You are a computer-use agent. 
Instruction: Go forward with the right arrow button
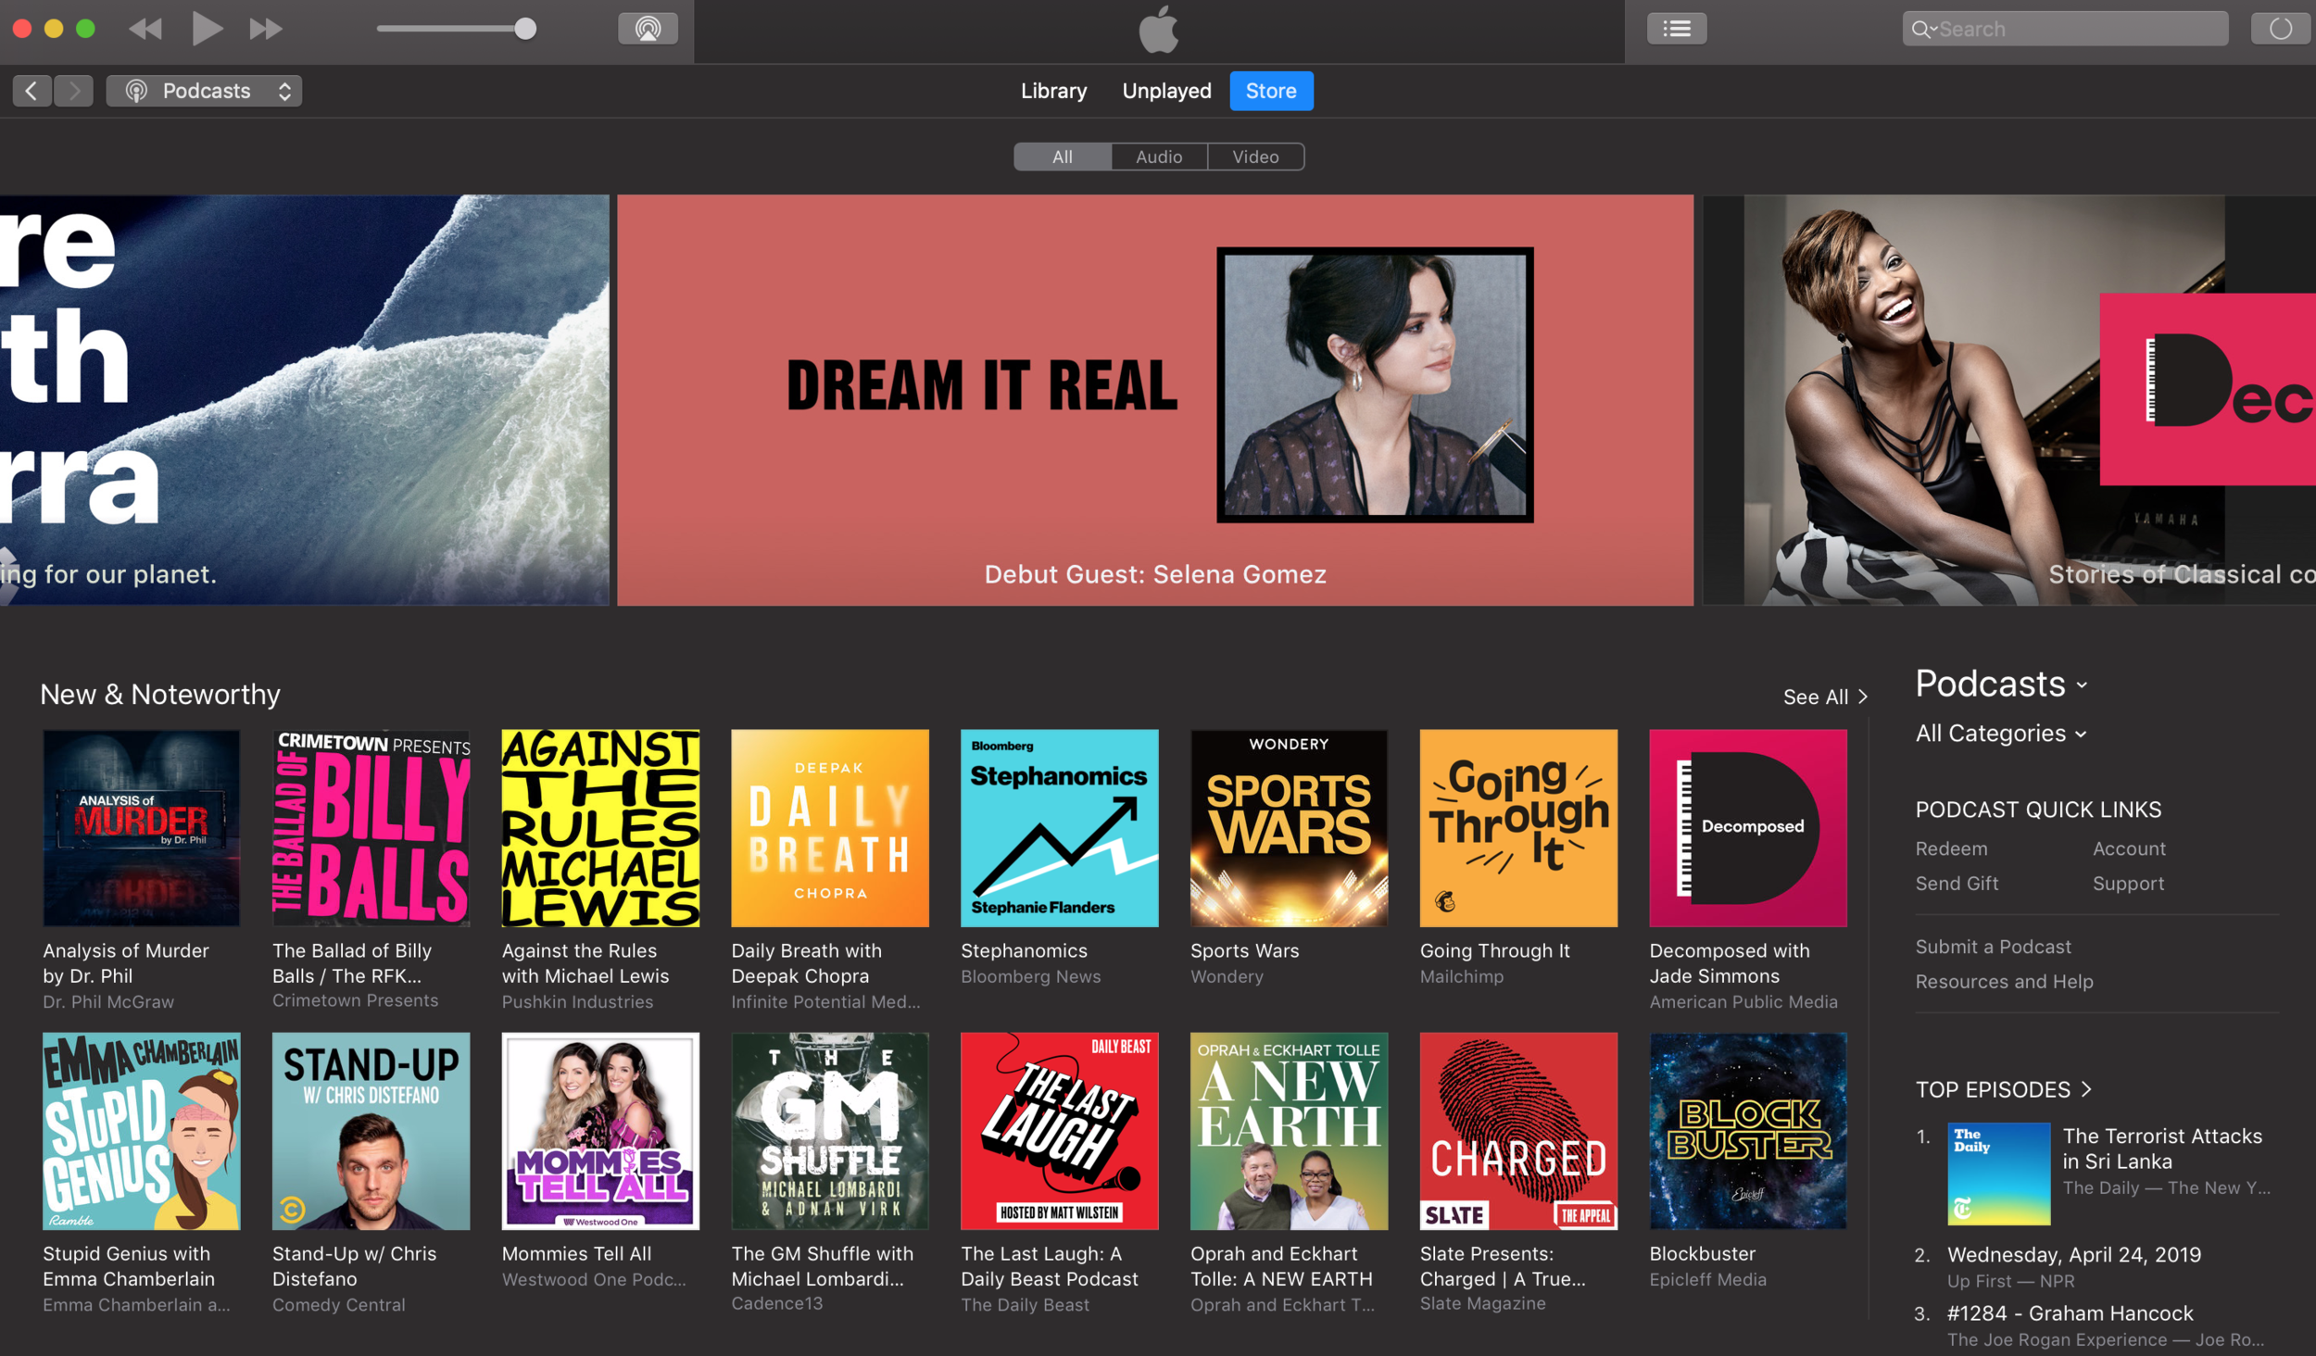coord(73,91)
